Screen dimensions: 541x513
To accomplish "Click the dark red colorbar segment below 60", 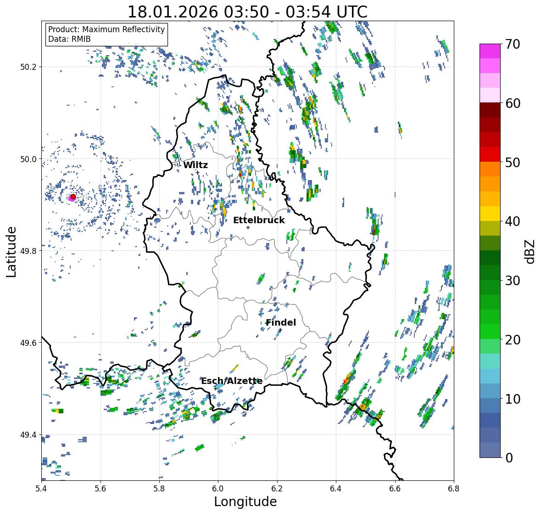I will click(490, 110).
